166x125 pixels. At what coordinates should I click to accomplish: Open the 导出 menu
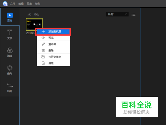[29, 4]
